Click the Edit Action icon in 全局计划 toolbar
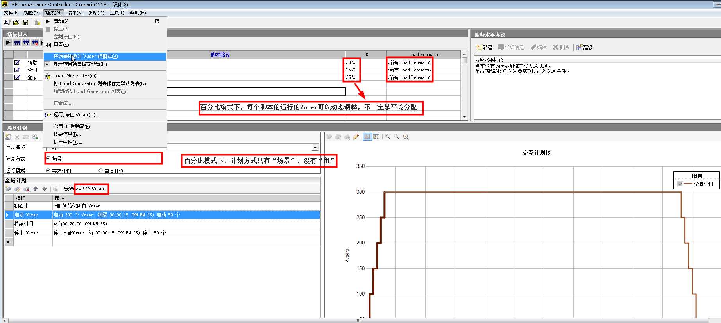721x323 pixels. 17,189
